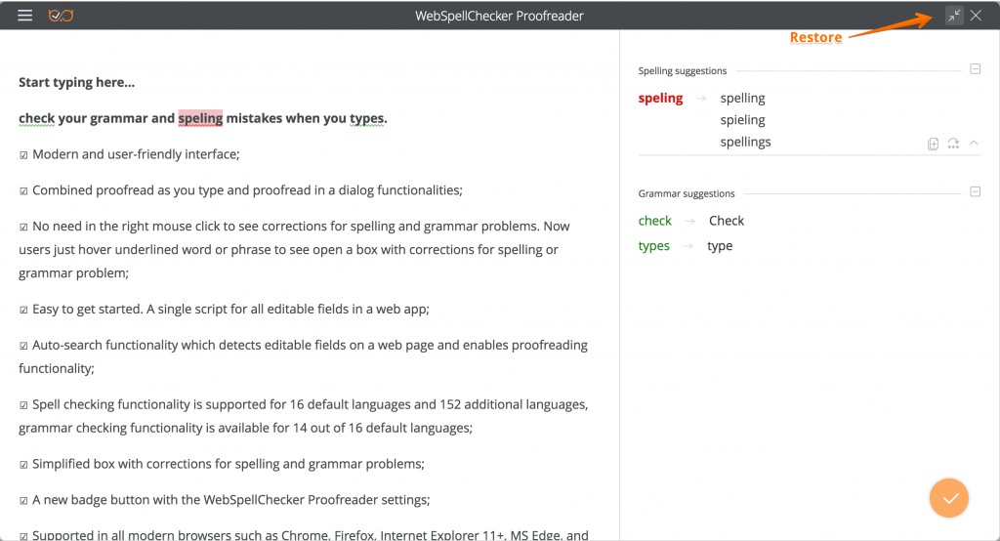Select green grammar issue 'types' in panel
Viewport: 1000px width, 541px height.
653,246
